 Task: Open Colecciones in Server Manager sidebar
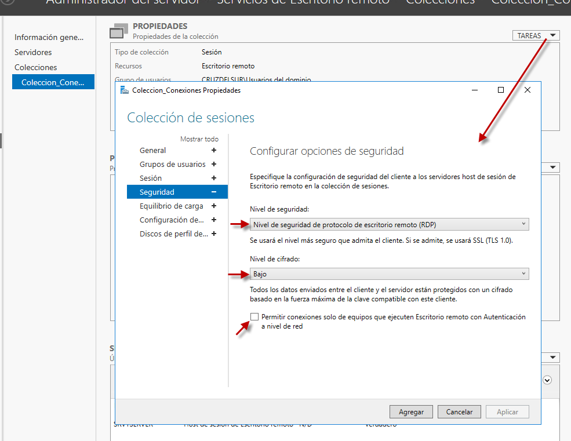tap(36, 67)
